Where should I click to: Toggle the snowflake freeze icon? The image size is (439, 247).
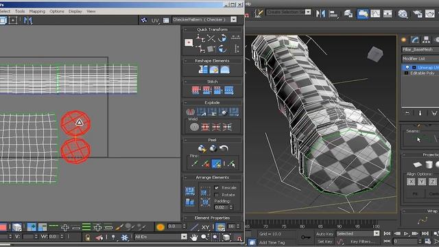click(x=124, y=237)
